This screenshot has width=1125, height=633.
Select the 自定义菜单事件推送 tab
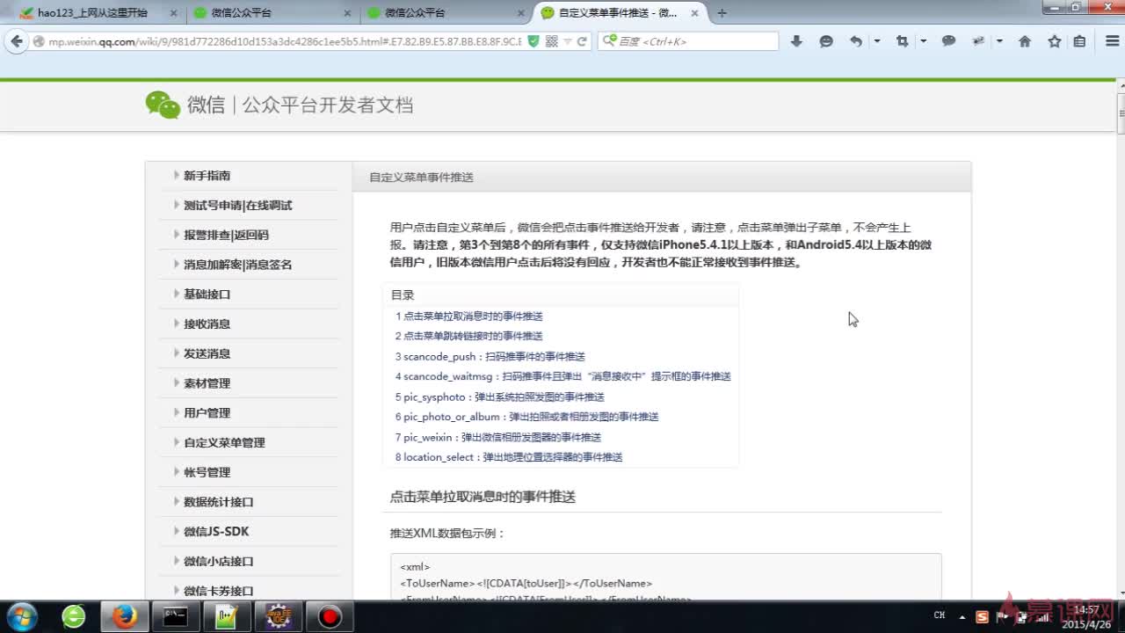[618, 13]
